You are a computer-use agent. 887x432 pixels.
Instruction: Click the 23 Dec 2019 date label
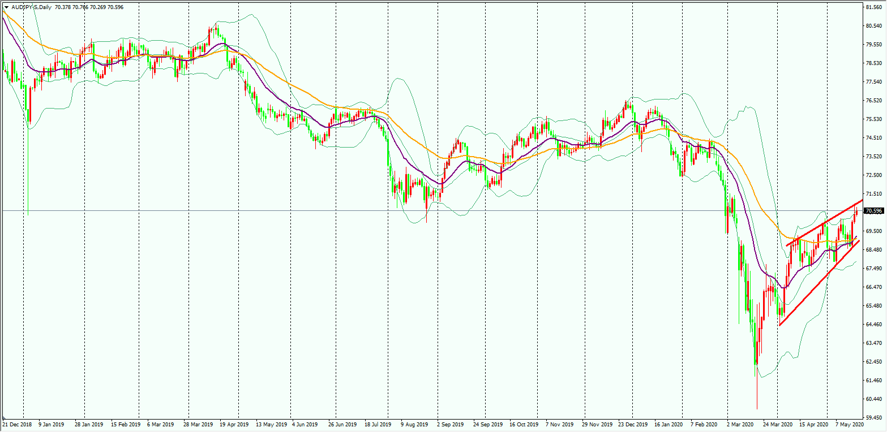point(633,424)
